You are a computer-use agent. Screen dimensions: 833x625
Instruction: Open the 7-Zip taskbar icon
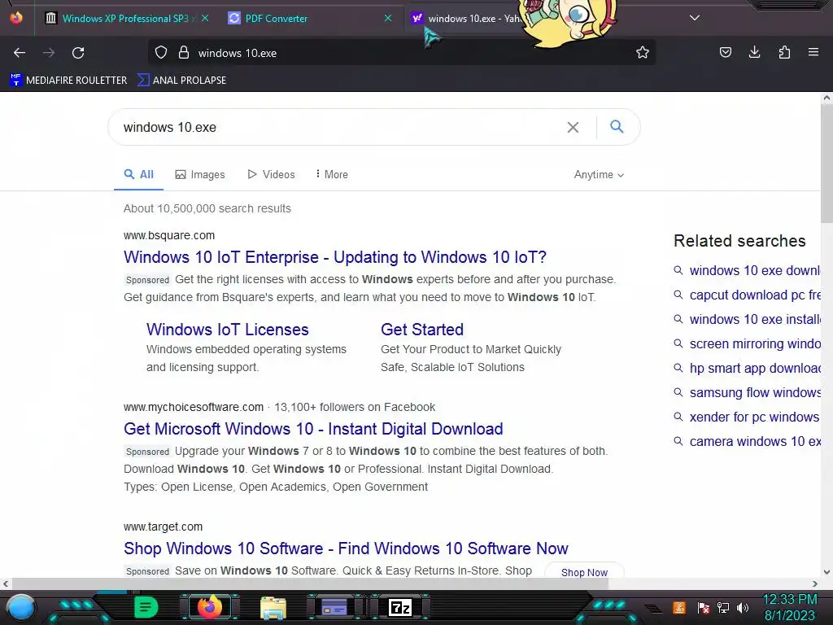[400, 607]
